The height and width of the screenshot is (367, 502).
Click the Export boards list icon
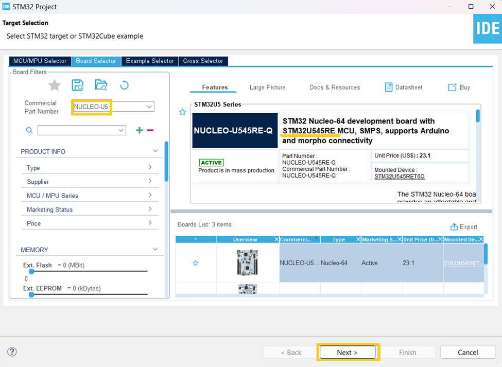[454, 226]
